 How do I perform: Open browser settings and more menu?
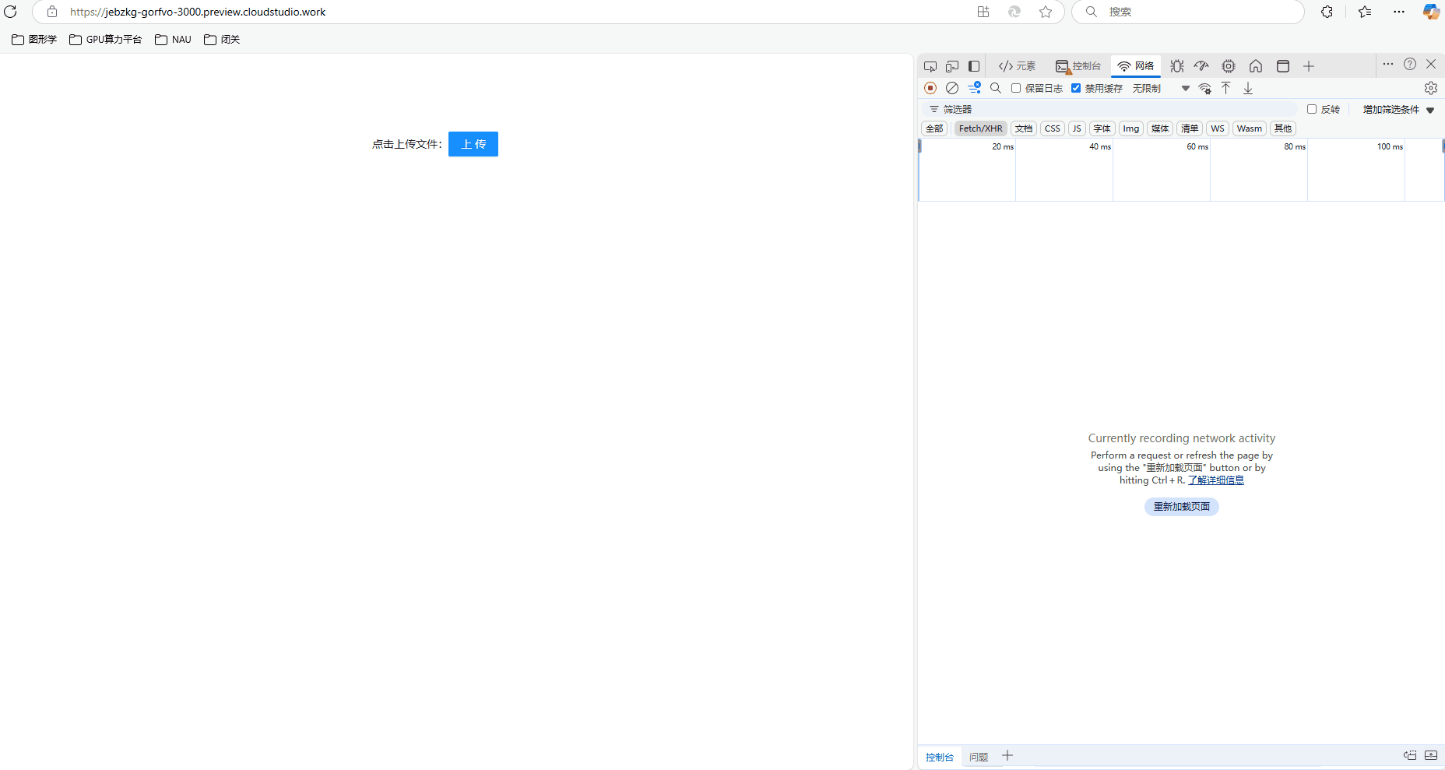click(x=1399, y=12)
